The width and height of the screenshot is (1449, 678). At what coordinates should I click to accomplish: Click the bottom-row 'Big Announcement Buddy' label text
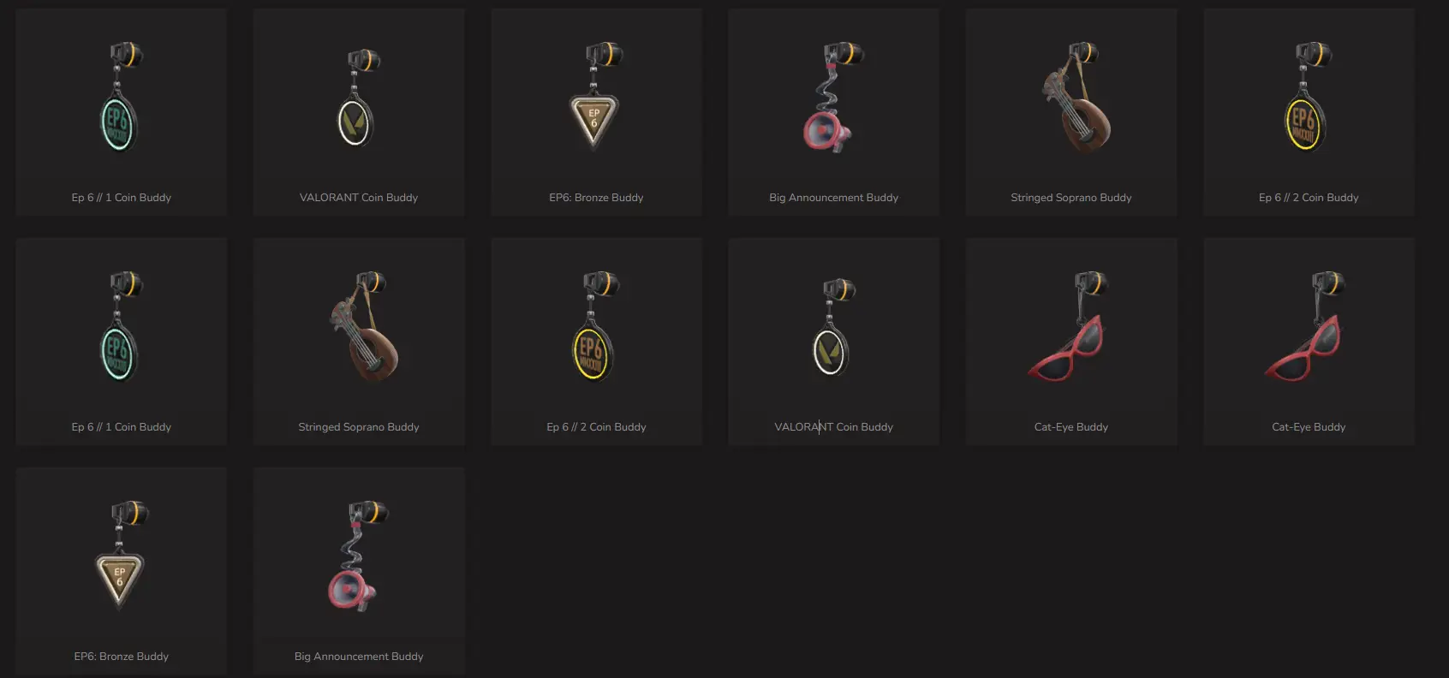coord(359,657)
